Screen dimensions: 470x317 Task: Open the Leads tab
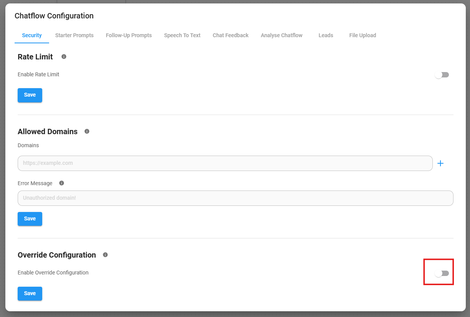(326, 35)
